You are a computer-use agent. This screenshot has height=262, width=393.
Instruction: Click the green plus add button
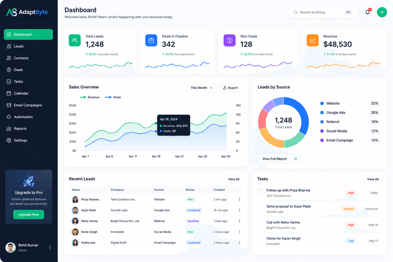382,12
